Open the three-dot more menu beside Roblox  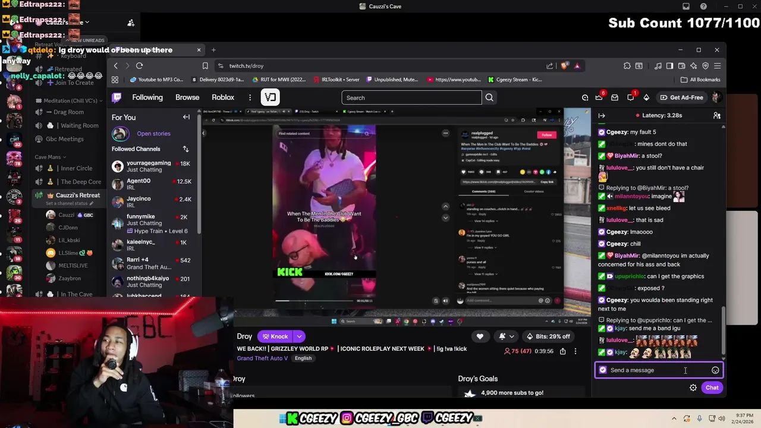[x=250, y=97]
